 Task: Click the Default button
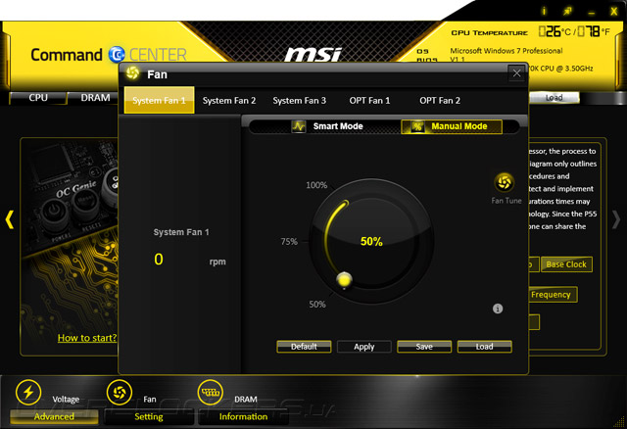pyautogui.click(x=304, y=347)
